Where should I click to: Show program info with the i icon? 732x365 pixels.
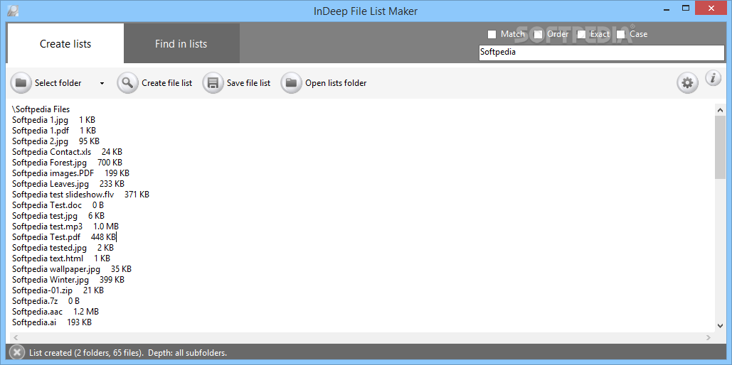click(x=713, y=78)
